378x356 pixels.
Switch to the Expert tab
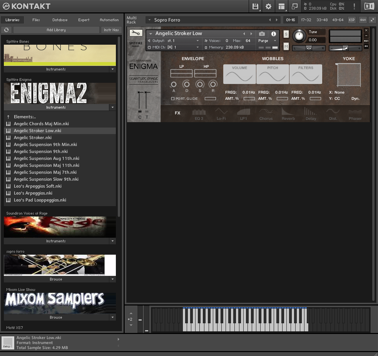click(84, 20)
